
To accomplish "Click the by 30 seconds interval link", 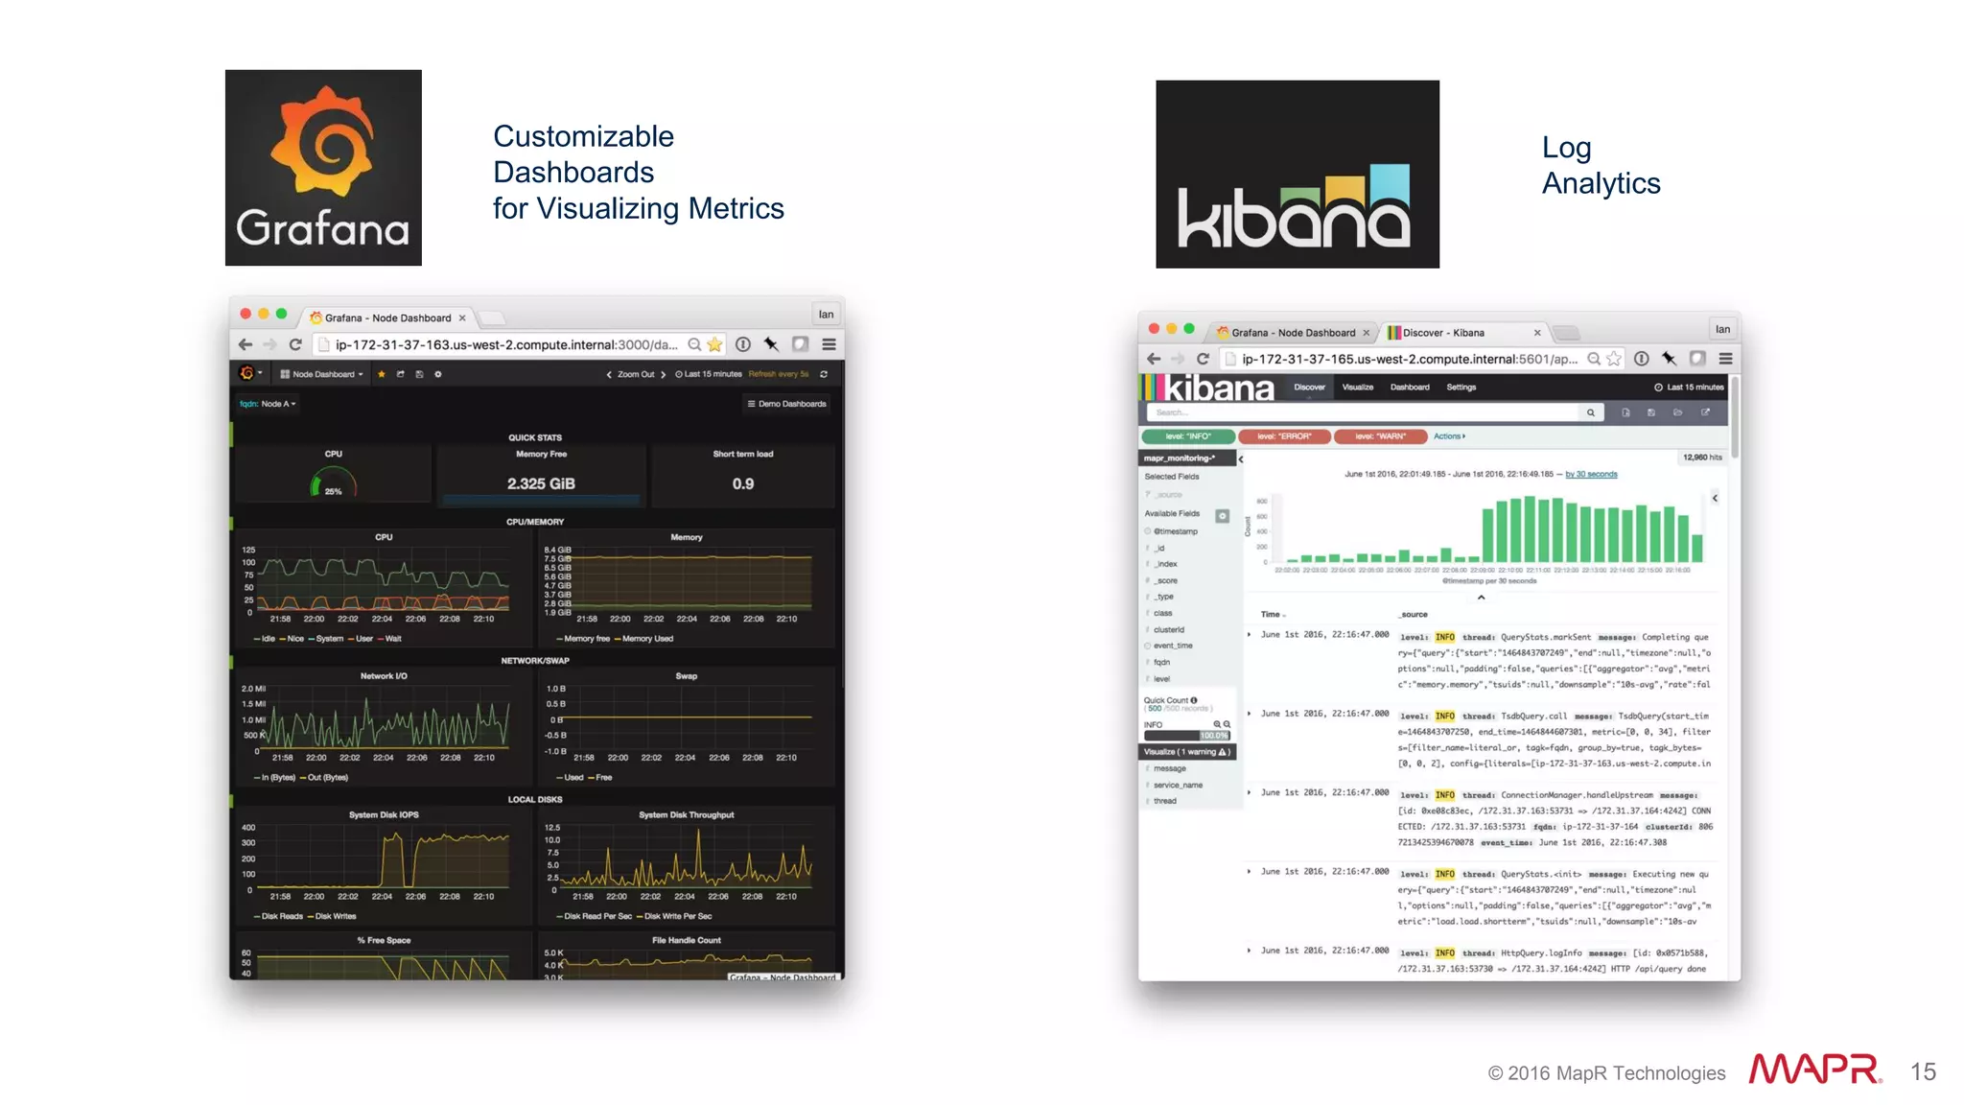I will [x=1591, y=474].
